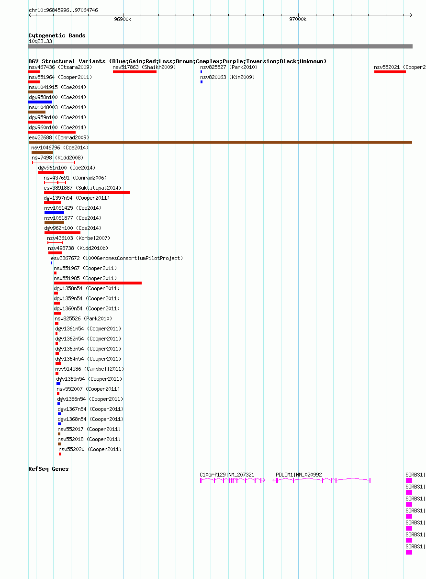Select nsv552018 (Cooper2011) label
The width and height of the screenshot is (426, 579).
[x=90, y=439]
